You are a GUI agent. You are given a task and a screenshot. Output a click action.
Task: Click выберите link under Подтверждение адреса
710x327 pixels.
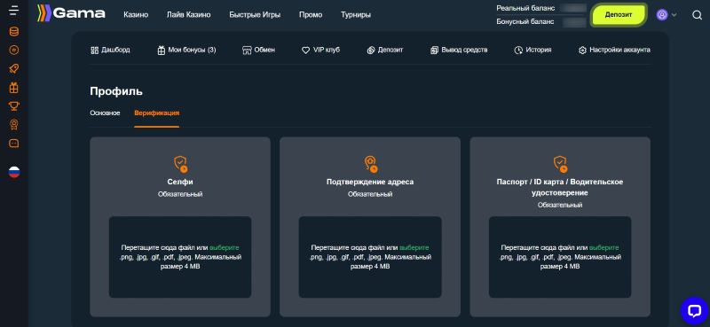click(414, 248)
